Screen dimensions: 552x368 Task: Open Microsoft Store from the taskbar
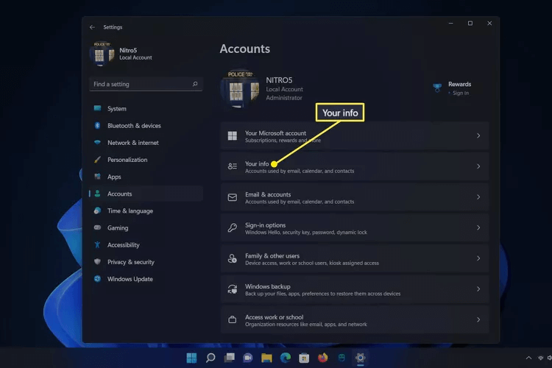(304, 358)
